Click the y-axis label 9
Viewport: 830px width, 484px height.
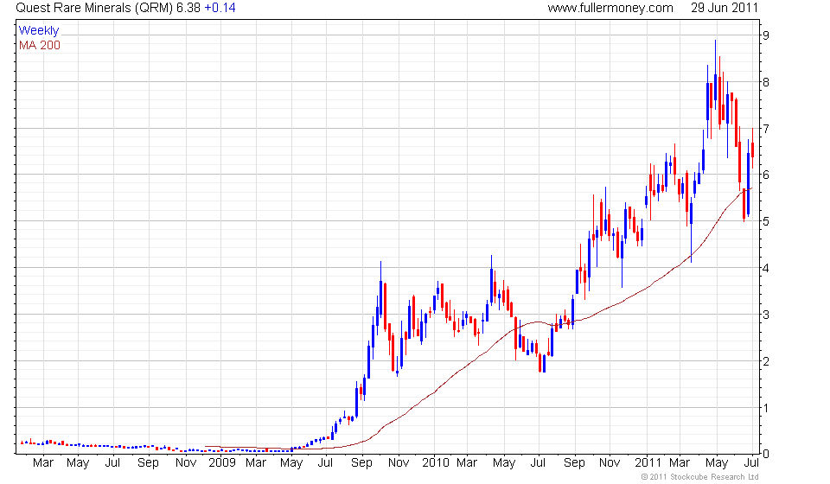click(x=766, y=35)
